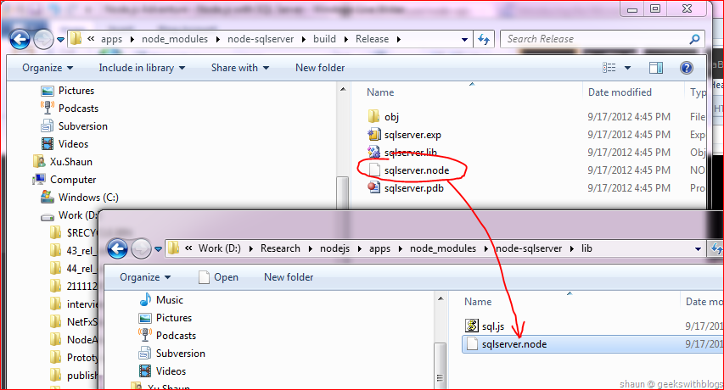The width and height of the screenshot is (724, 390).
Task: Select Videos in the Release navigation pane
Action: 65,144
